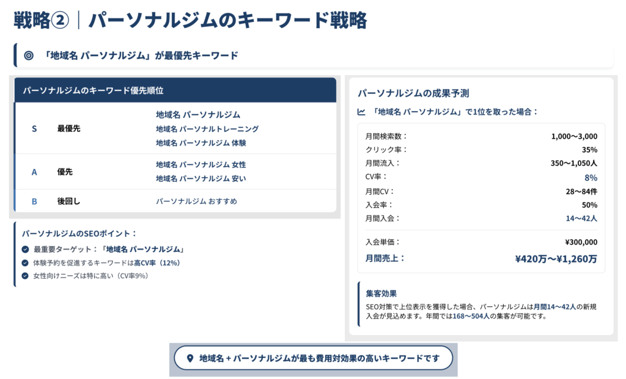Viewport: 626px width, 379px height.
Task: Click the パーソナルジムの成果予測 heading
Action: 413,93
